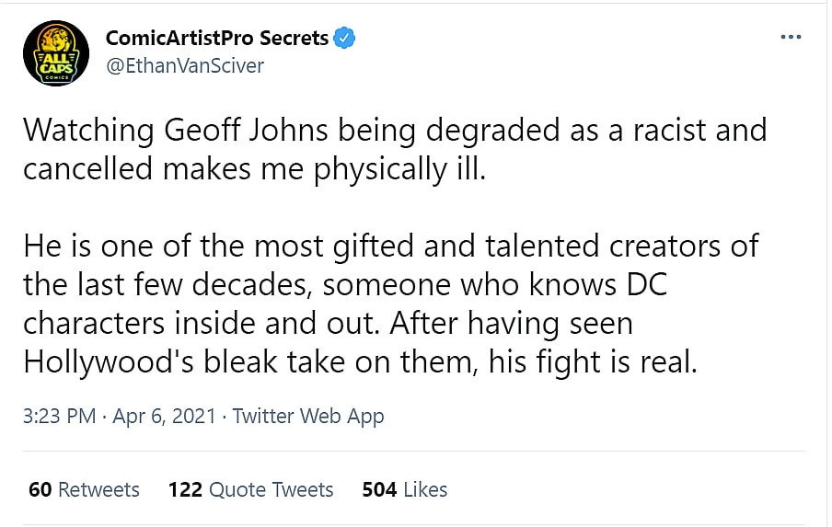This screenshot has height=527, width=832.
Task: Open the @EthanVanSciver handle link
Action: [x=184, y=65]
